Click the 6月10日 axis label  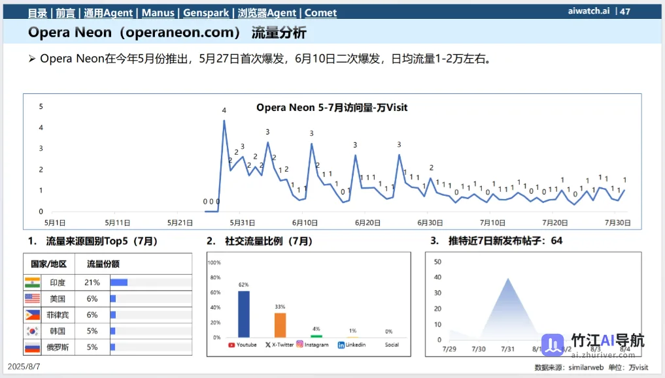[305, 223]
